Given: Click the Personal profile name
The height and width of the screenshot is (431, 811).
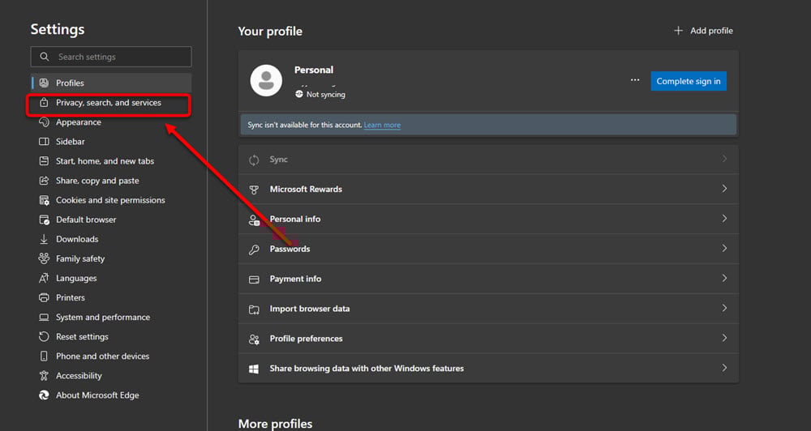Looking at the screenshot, I should click(314, 70).
